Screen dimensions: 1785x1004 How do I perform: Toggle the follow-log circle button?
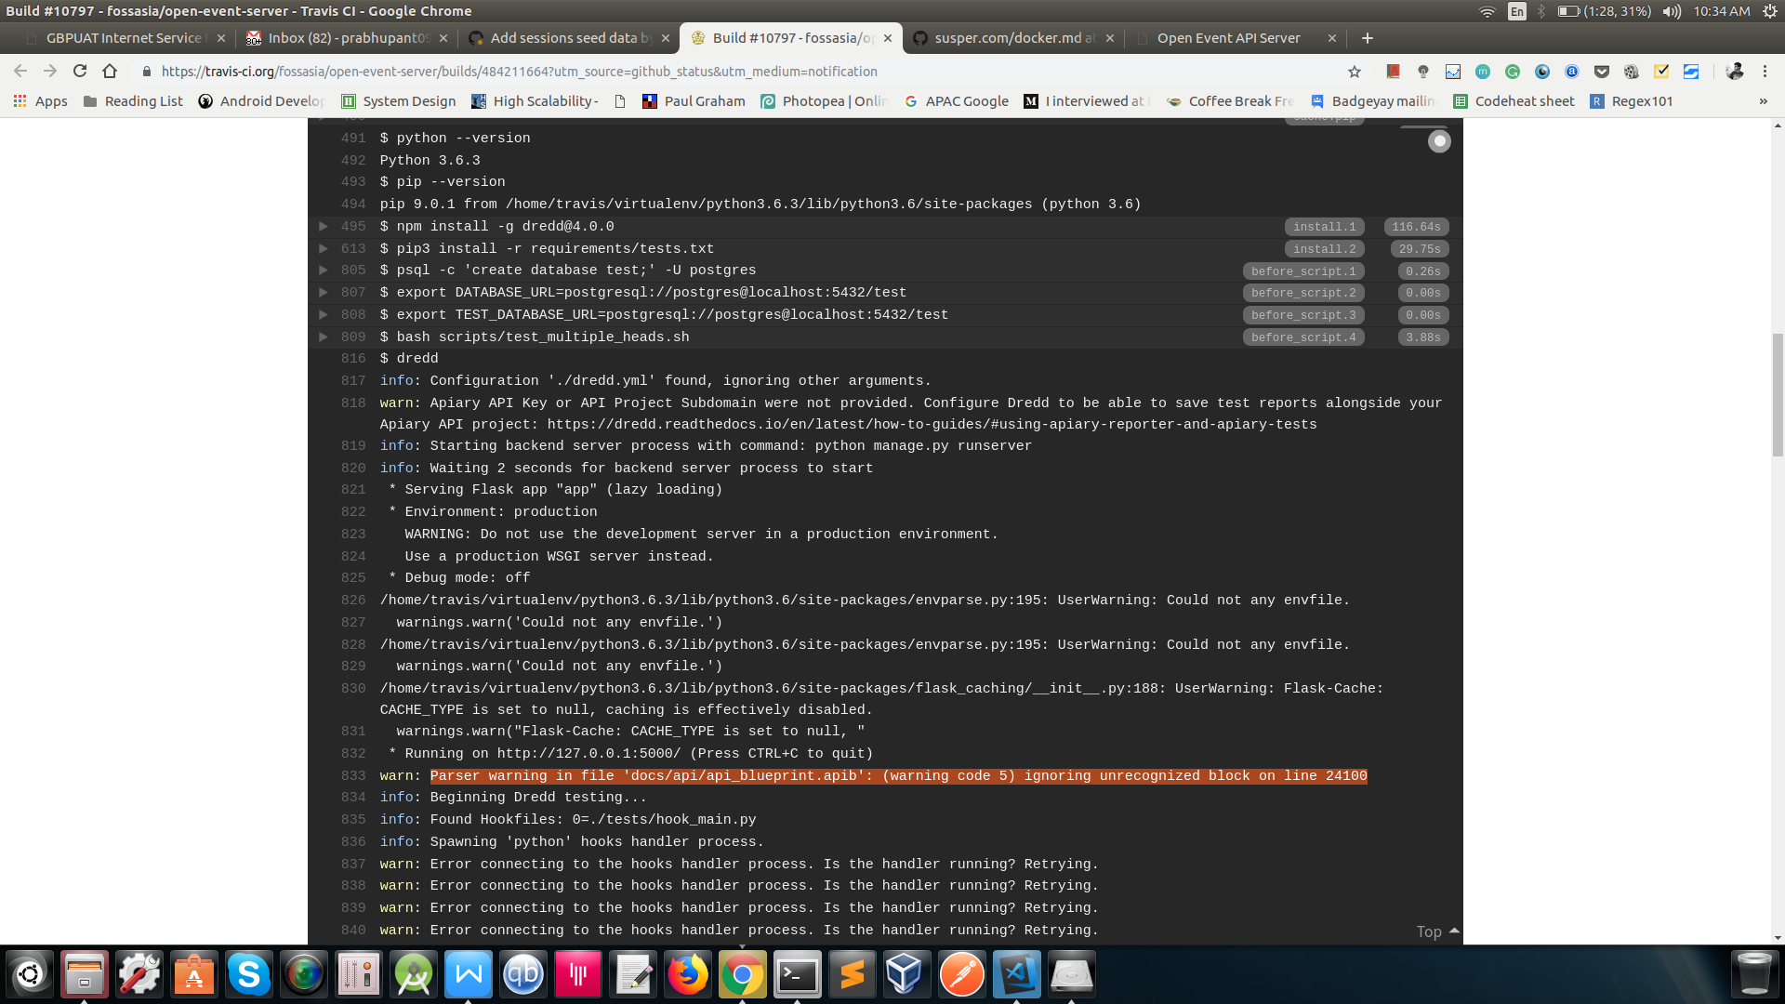tap(1439, 141)
